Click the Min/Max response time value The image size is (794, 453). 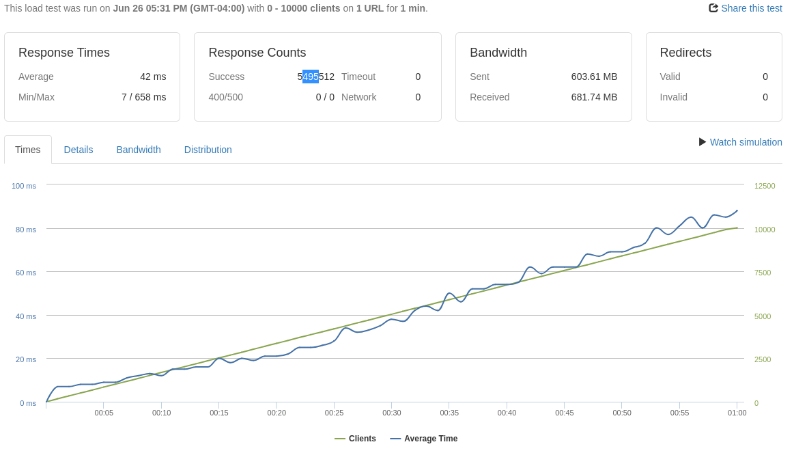pyautogui.click(x=143, y=97)
